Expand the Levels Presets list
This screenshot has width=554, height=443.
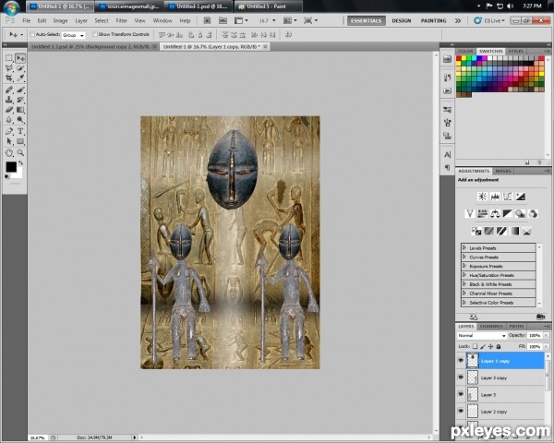coord(464,248)
